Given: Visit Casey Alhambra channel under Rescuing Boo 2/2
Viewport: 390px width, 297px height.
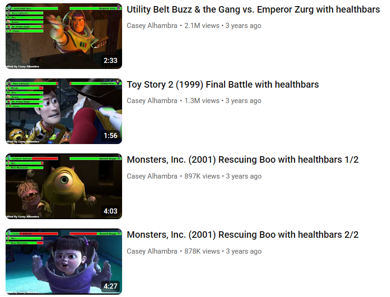Looking at the screenshot, I should [152, 251].
